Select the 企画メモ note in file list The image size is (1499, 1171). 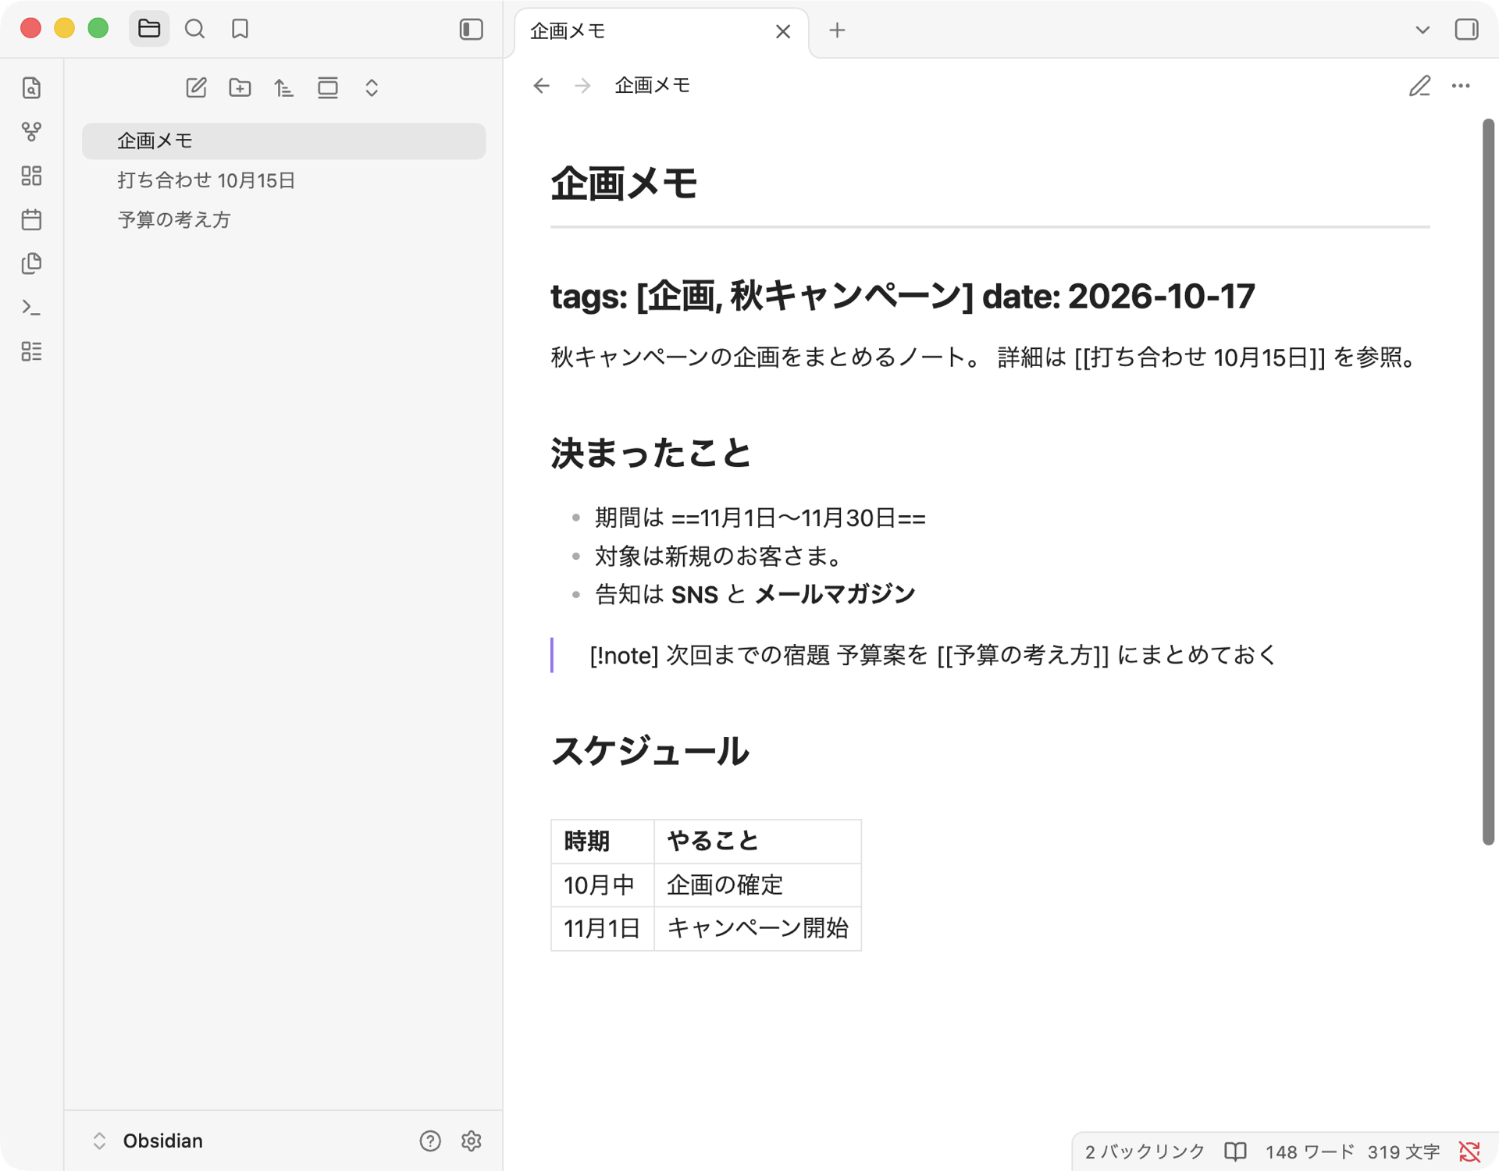[x=283, y=141]
